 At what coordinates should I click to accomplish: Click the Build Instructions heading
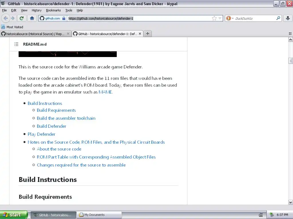48,180
